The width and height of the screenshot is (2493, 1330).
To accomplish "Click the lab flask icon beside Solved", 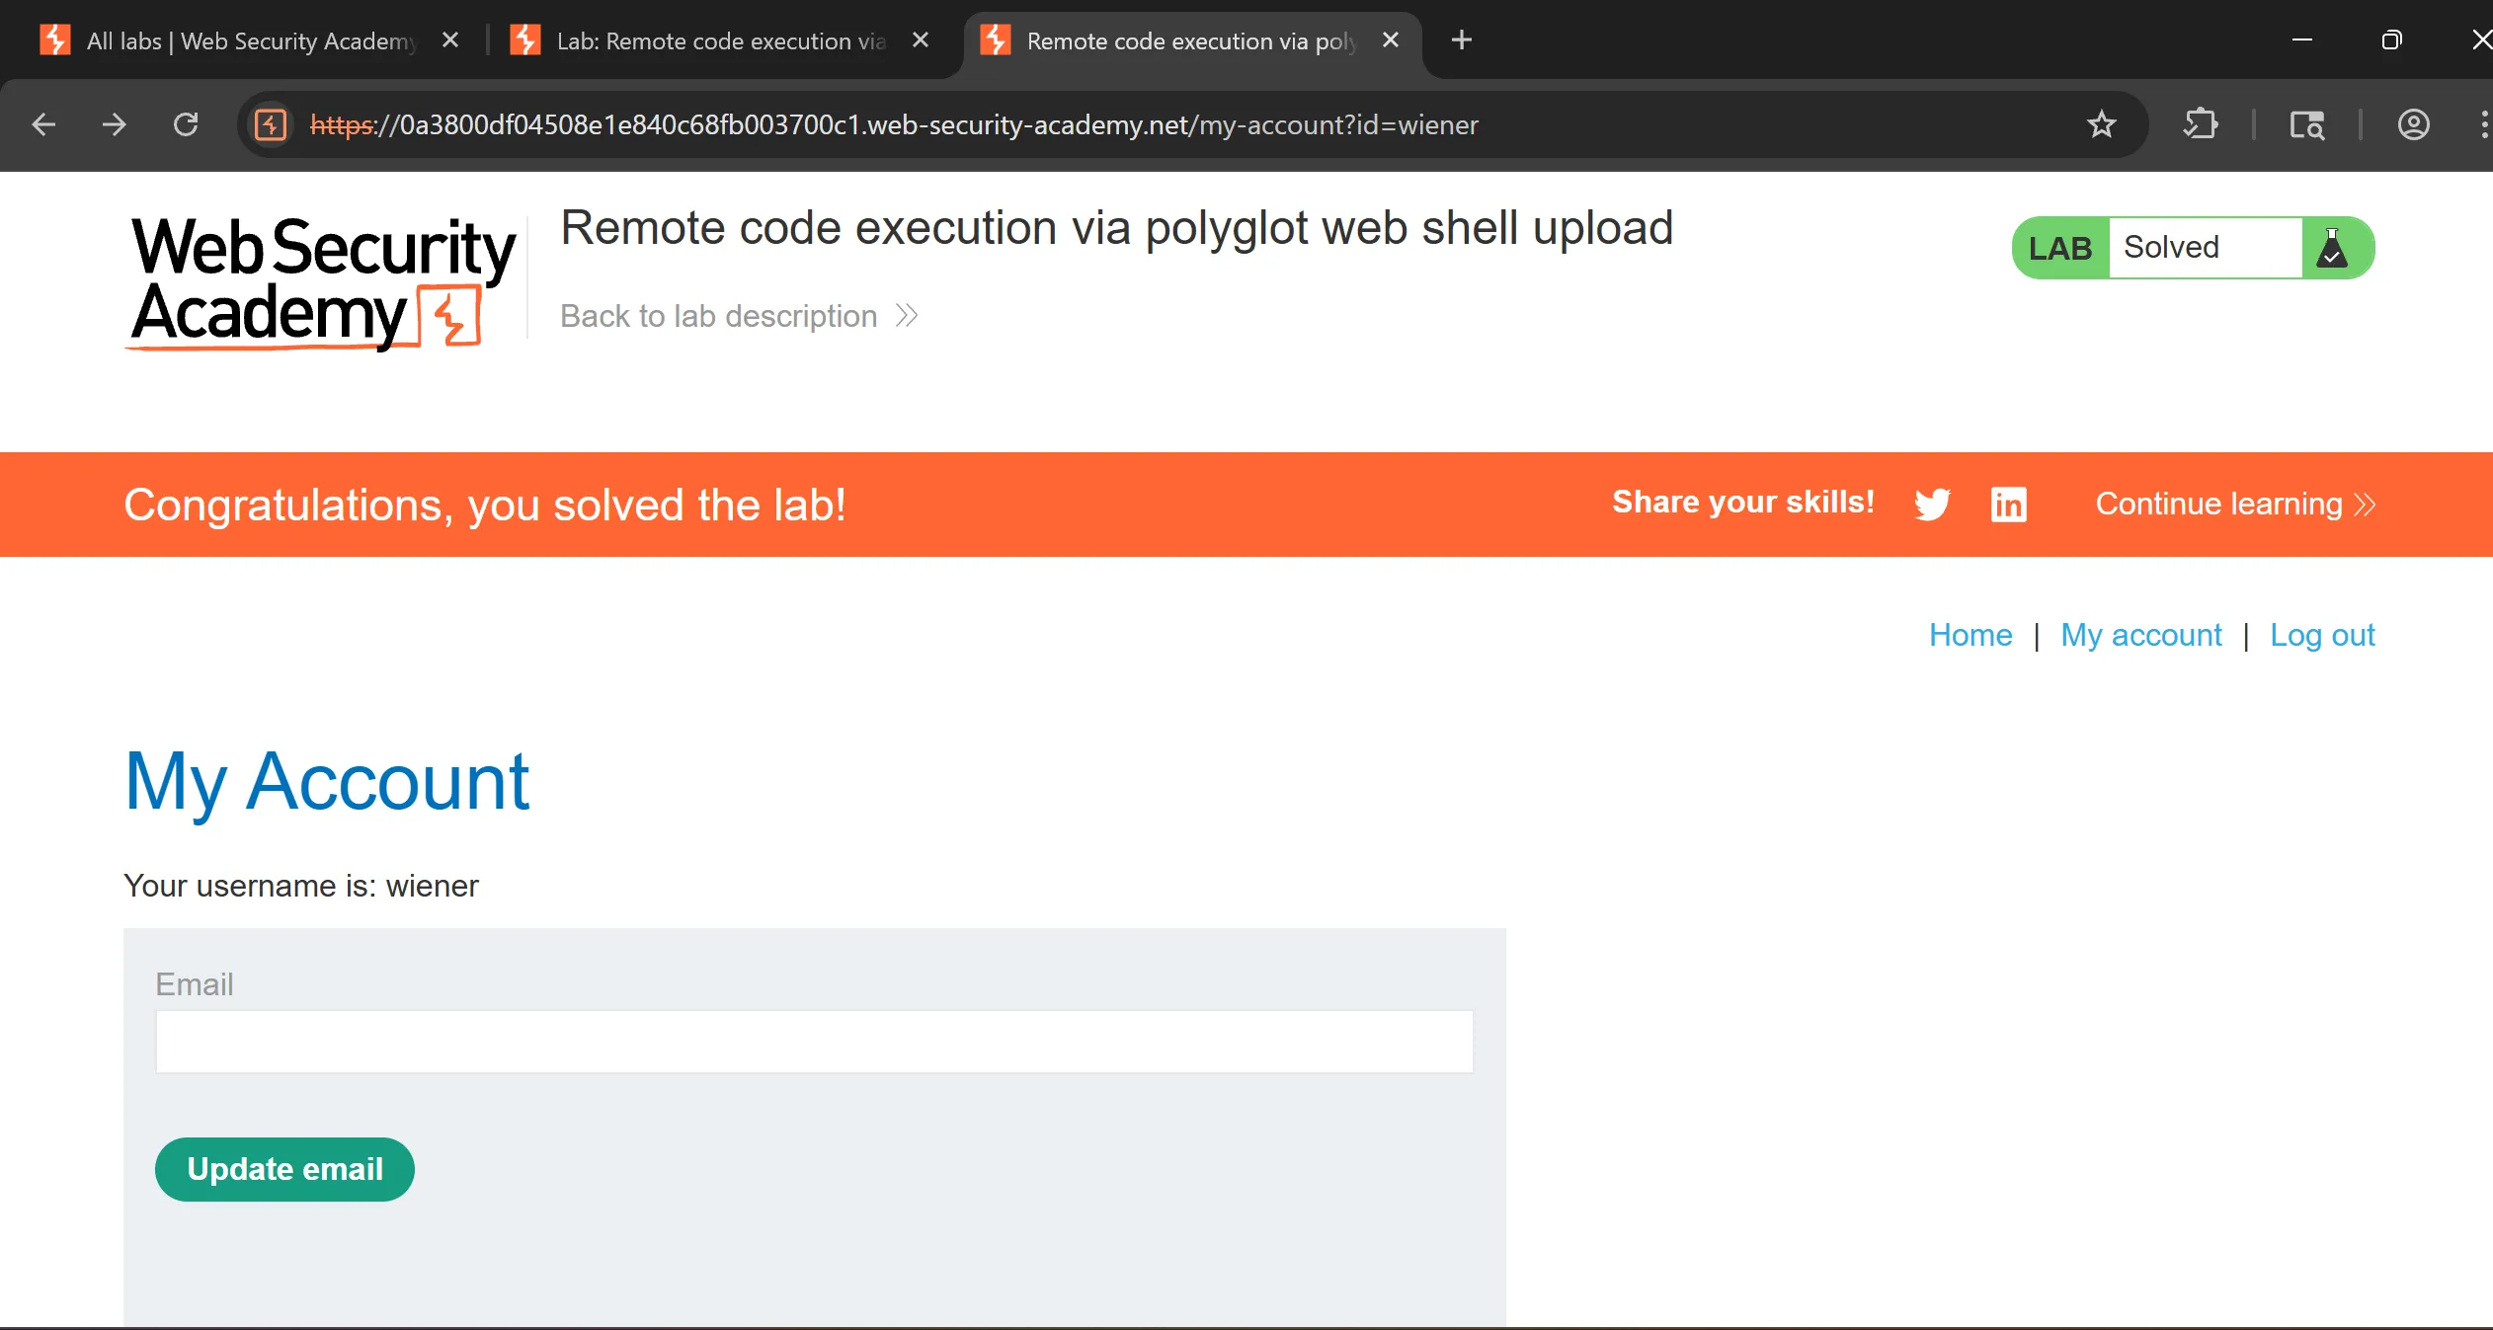I will (2332, 248).
